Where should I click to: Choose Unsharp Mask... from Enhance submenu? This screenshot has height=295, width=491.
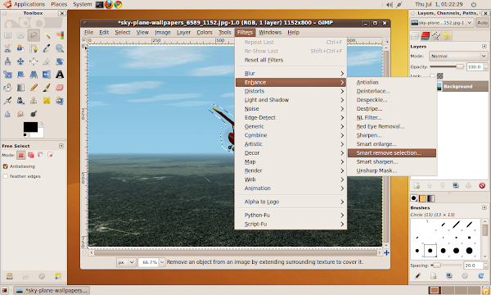[x=392, y=171]
